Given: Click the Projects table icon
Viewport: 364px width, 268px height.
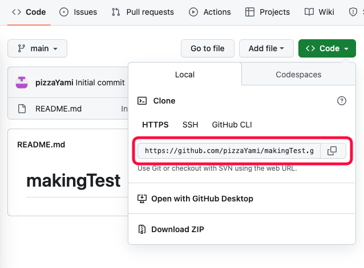Looking at the screenshot, I should pos(250,12).
